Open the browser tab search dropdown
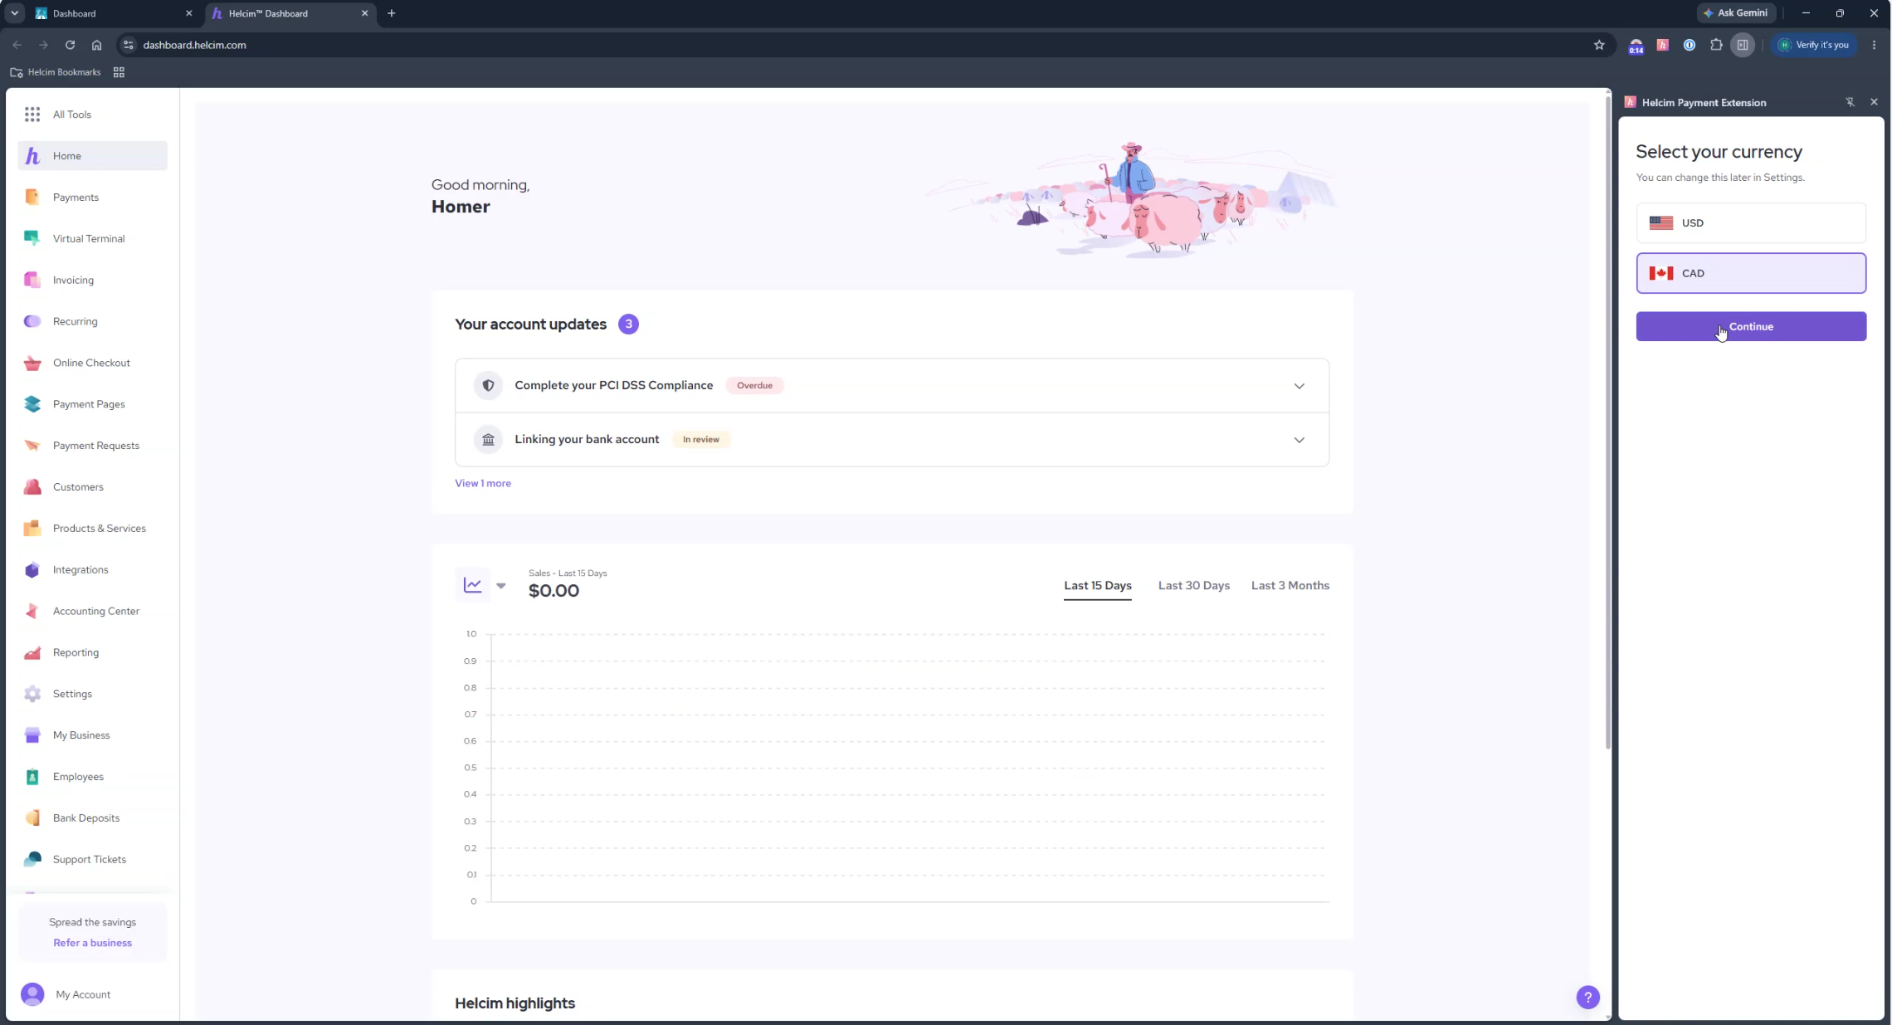 14,13
